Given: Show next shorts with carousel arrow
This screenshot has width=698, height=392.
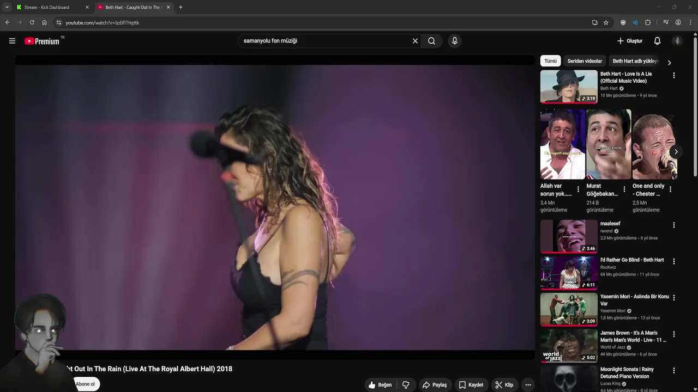Looking at the screenshot, I should point(676,152).
